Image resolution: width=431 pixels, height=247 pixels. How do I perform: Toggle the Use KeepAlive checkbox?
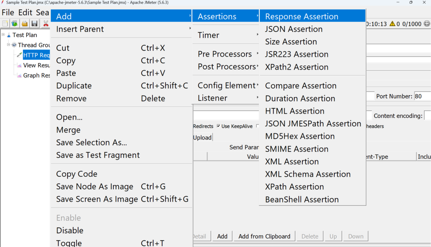click(x=218, y=126)
